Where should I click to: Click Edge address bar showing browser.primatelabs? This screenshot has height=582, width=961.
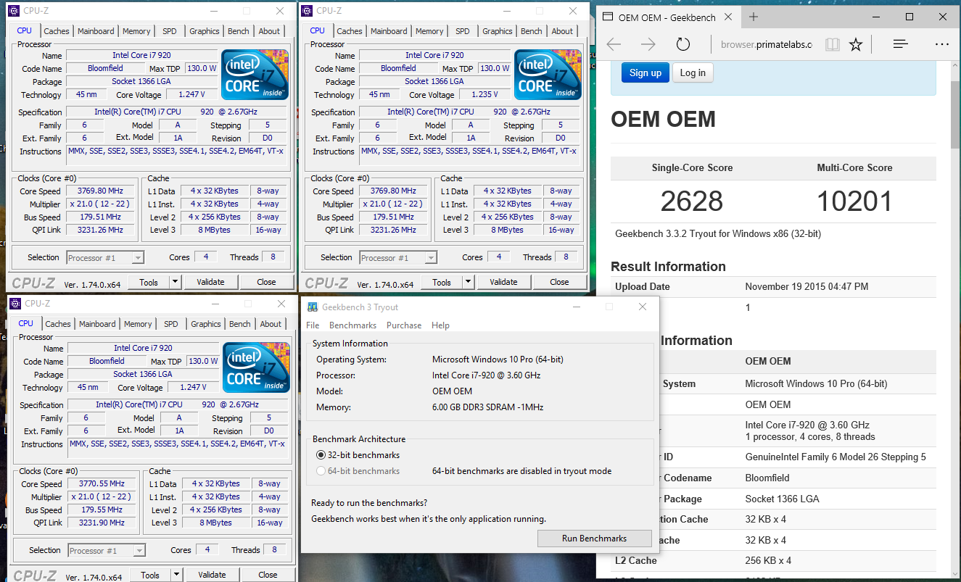(x=766, y=44)
